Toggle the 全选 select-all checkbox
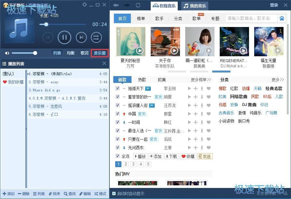 click(118, 156)
